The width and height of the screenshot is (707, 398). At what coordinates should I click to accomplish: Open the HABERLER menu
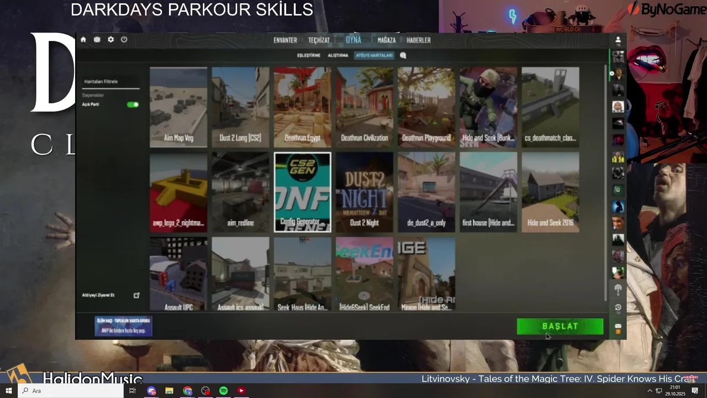click(418, 40)
